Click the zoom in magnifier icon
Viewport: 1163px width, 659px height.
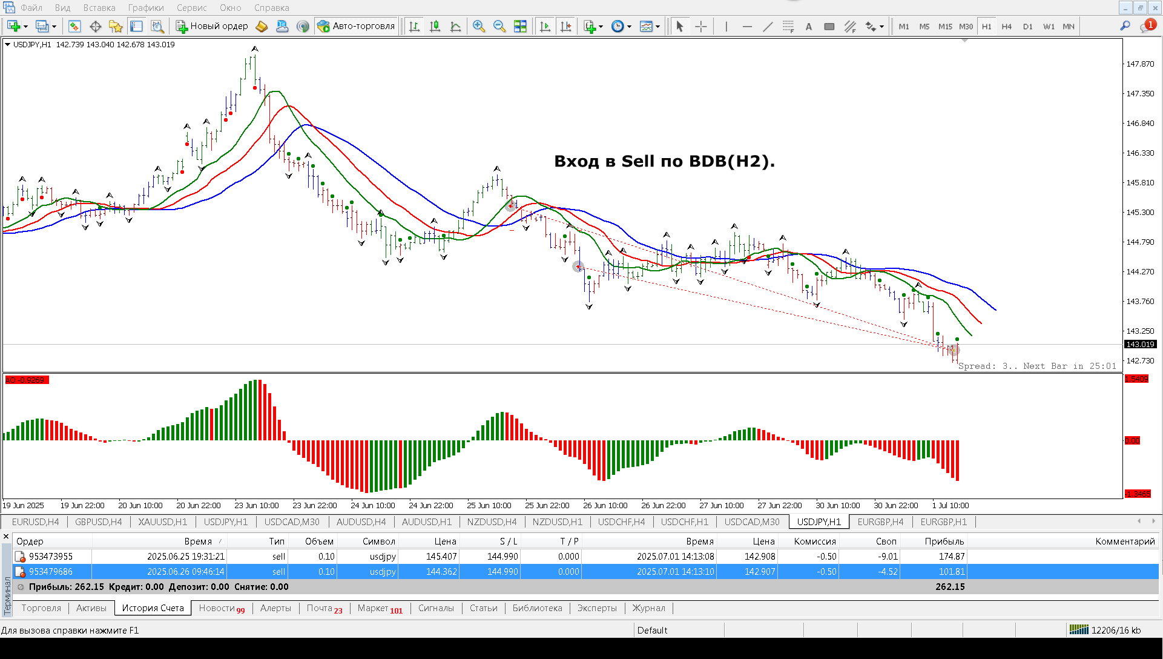tap(479, 26)
